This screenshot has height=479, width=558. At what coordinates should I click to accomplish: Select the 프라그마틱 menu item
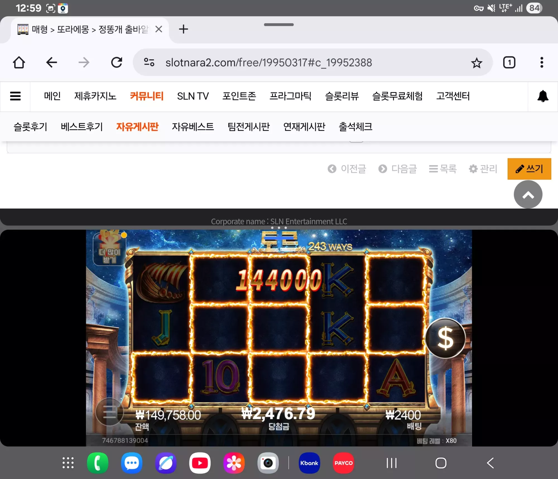pyautogui.click(x=290, y=96)
